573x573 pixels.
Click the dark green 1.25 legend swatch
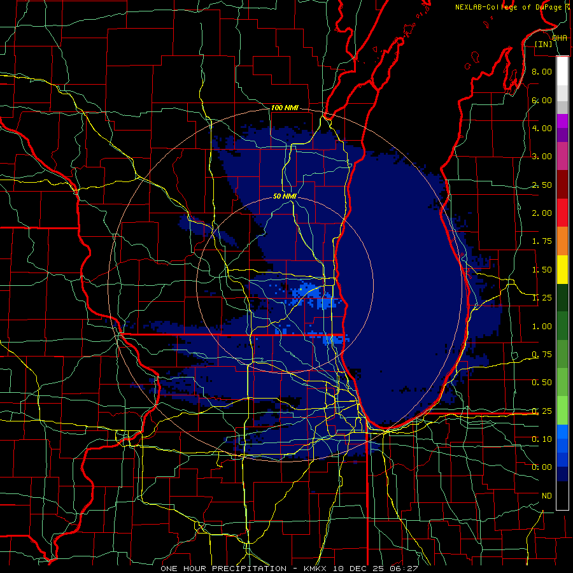[562, 298]
